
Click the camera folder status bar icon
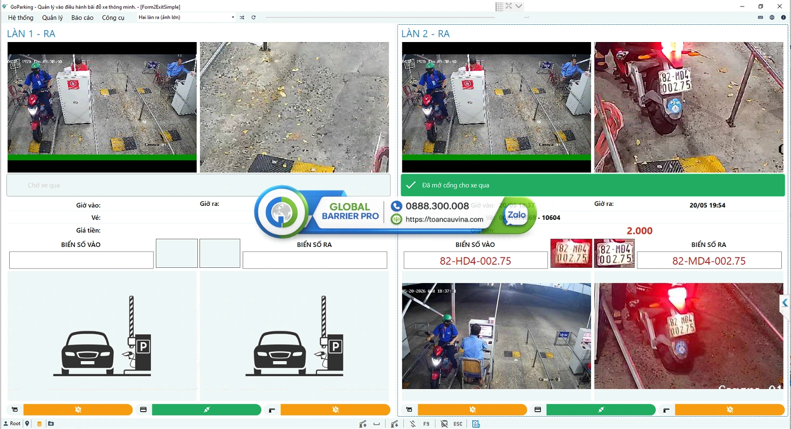click(x=51, y=424)
